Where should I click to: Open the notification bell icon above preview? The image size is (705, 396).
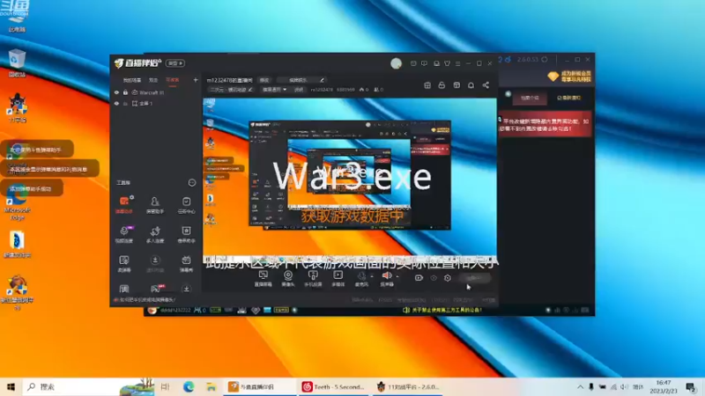click(471, 85)
